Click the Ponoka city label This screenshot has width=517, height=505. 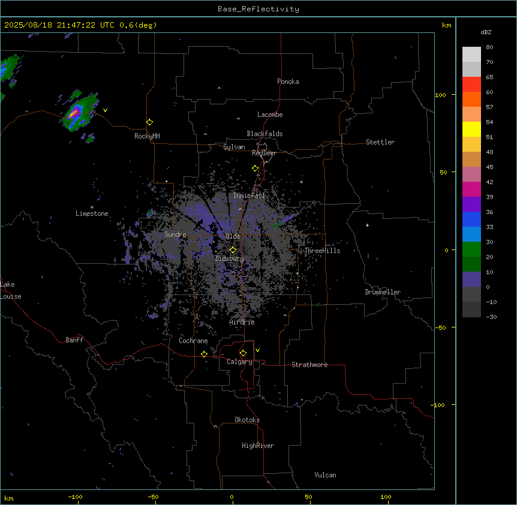288,82
